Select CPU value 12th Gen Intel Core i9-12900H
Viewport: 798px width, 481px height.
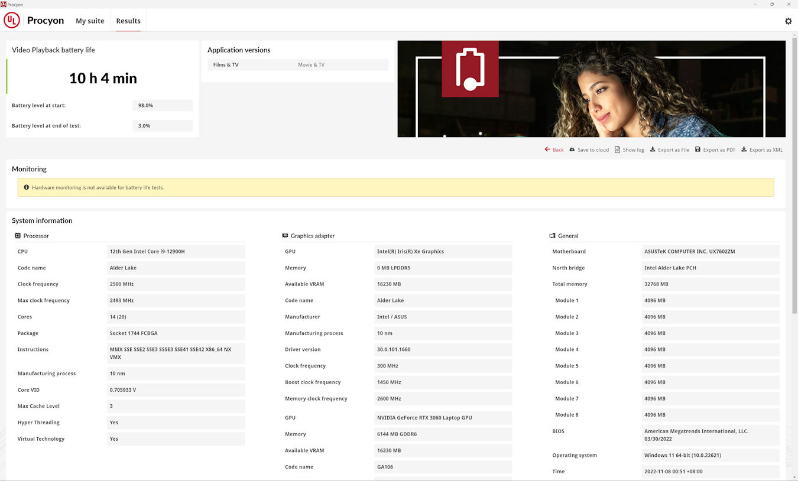point(176,252)
